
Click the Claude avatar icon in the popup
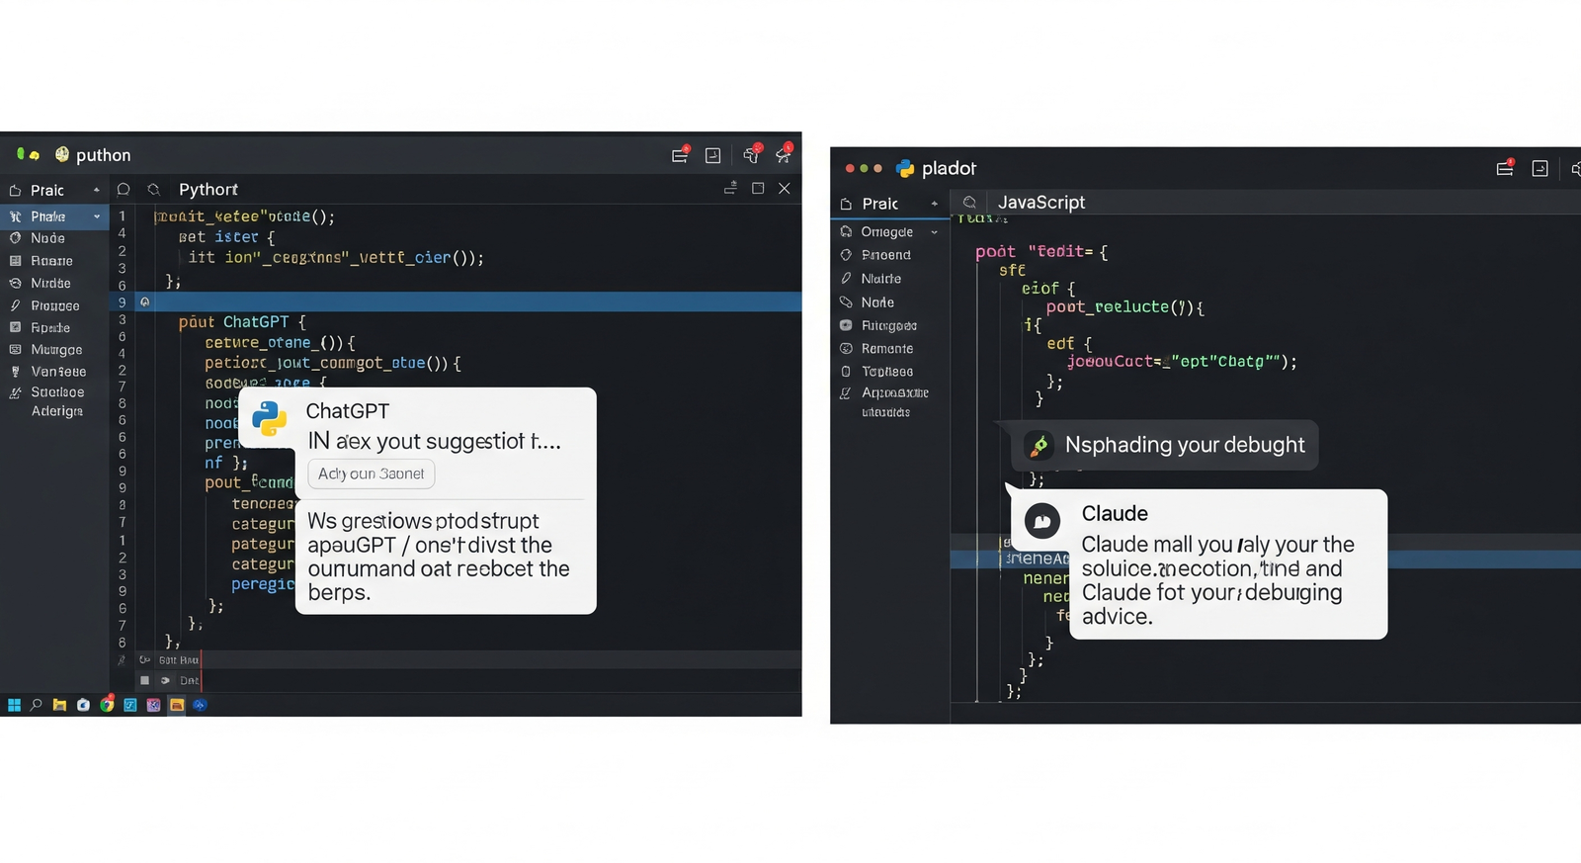pos(1041,521)
